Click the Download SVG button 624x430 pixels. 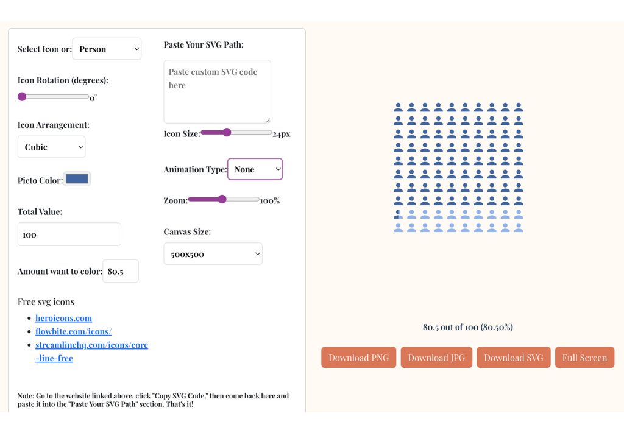click(x=513, y=357)
